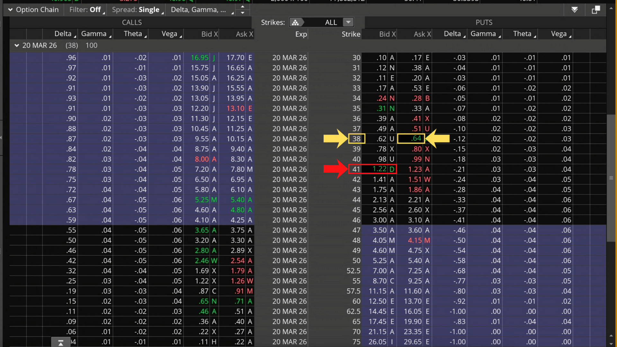Click the 50 strike call bid 2.46

[x=201, y=261]
